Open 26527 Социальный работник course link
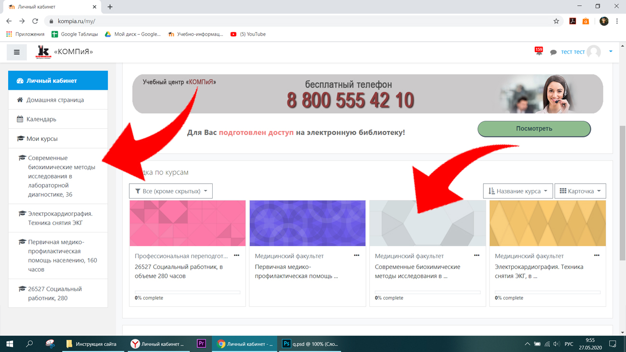 (179, 271)
